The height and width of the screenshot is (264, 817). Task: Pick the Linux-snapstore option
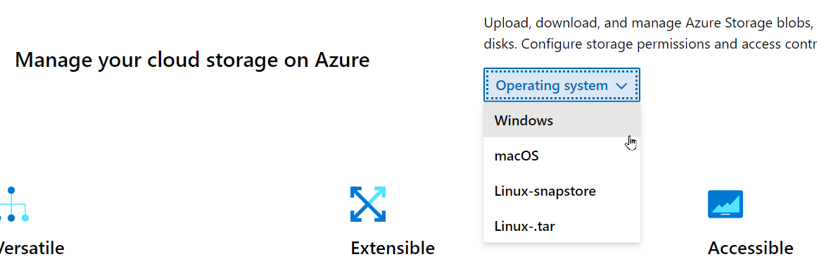562,191
